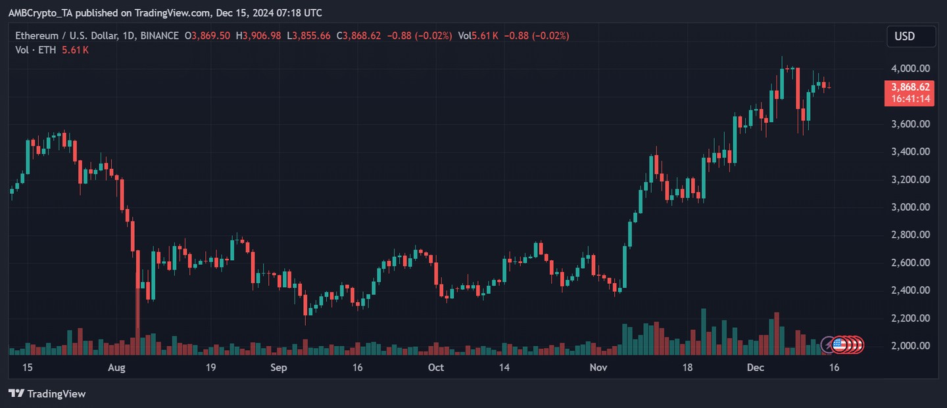Click the BINANCE exchange label in legend
Screen dimensions: 947x408
pos(159,35)
